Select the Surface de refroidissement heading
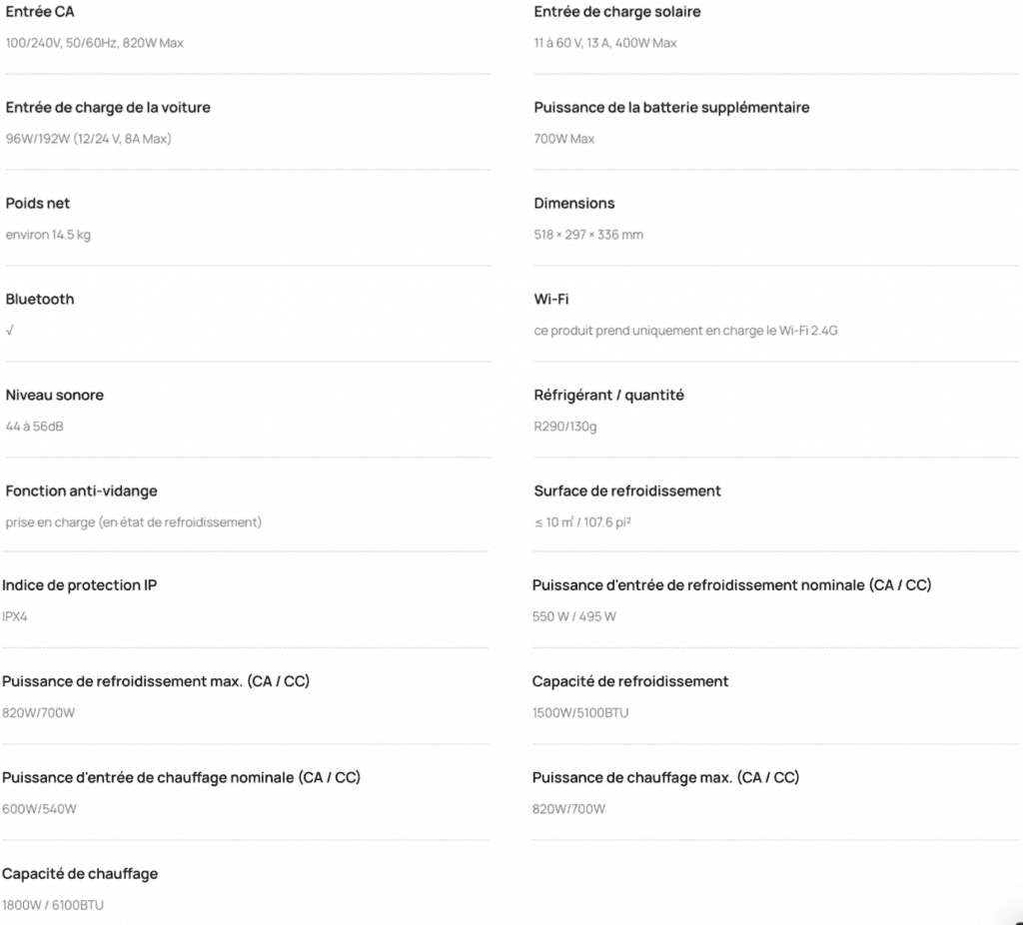 pyautogui.click(x=627, y=491)
